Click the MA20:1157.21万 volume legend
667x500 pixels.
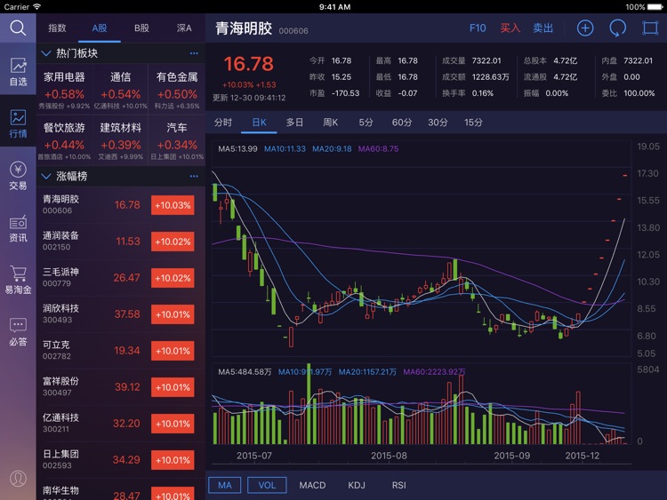point(367,372)
